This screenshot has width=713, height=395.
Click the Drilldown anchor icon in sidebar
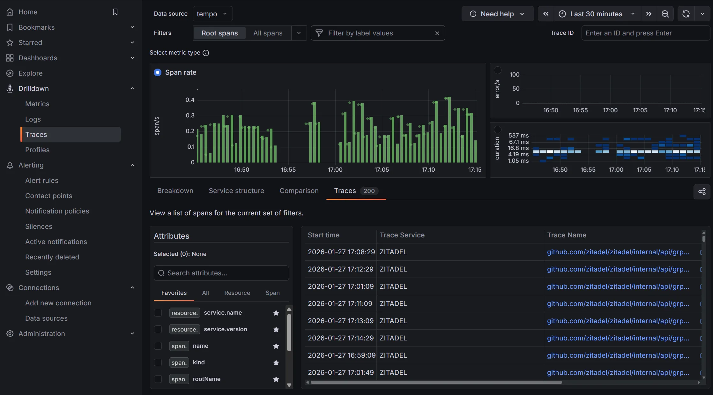click(x=10, y=88)
